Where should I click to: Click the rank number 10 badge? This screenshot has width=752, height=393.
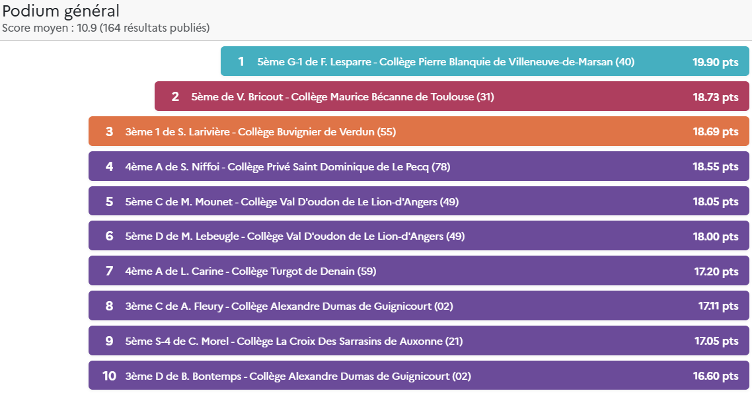tap(109, 376)
